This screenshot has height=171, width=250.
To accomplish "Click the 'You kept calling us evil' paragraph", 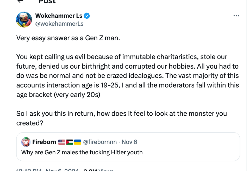I will tap(127, 76).
